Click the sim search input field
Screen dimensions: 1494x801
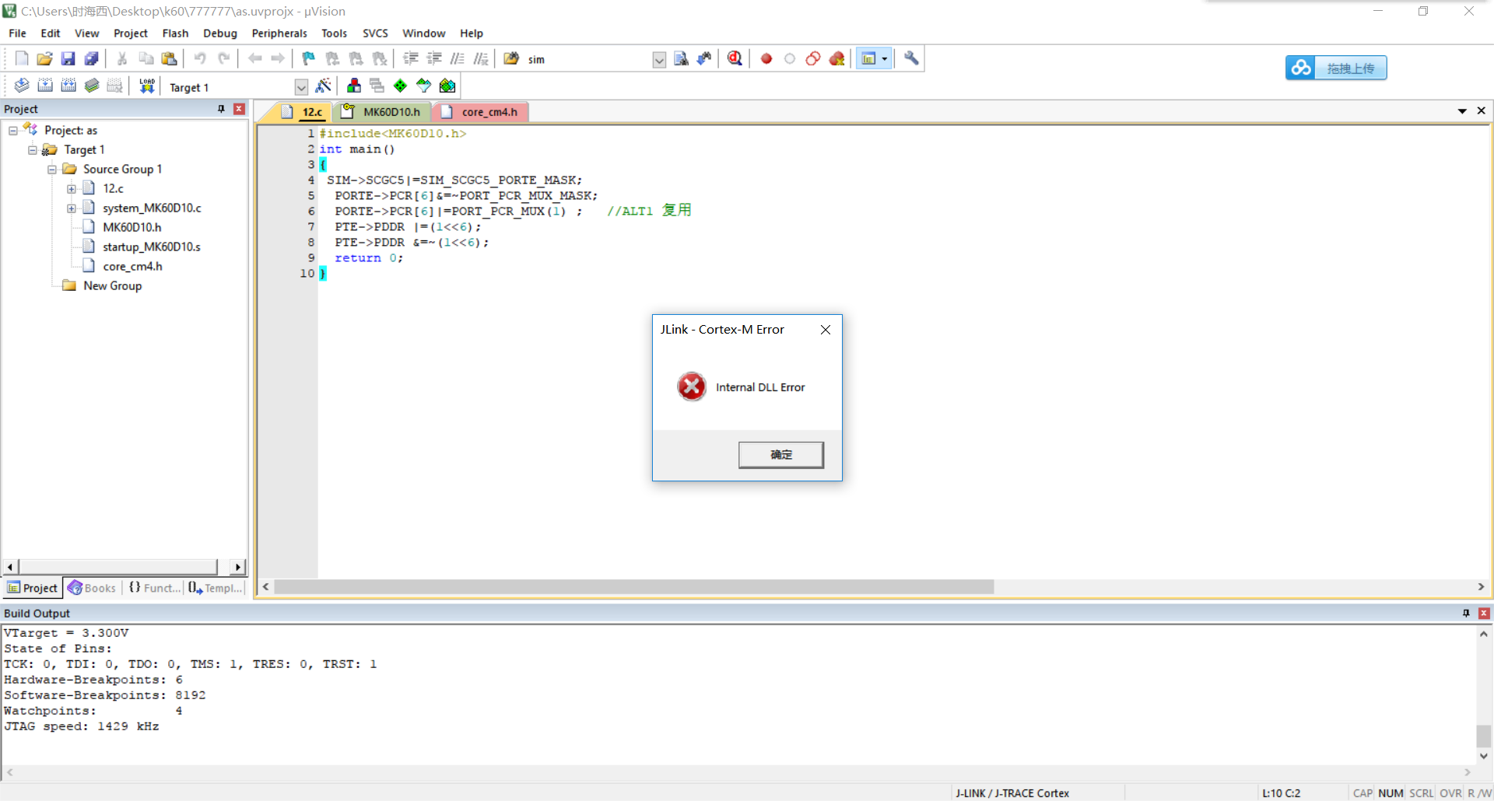[x=588, y=60]
